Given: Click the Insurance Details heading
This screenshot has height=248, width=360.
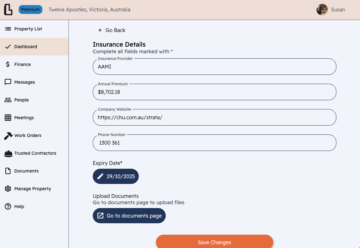Looking at the screenshot, I should (119, 44).
